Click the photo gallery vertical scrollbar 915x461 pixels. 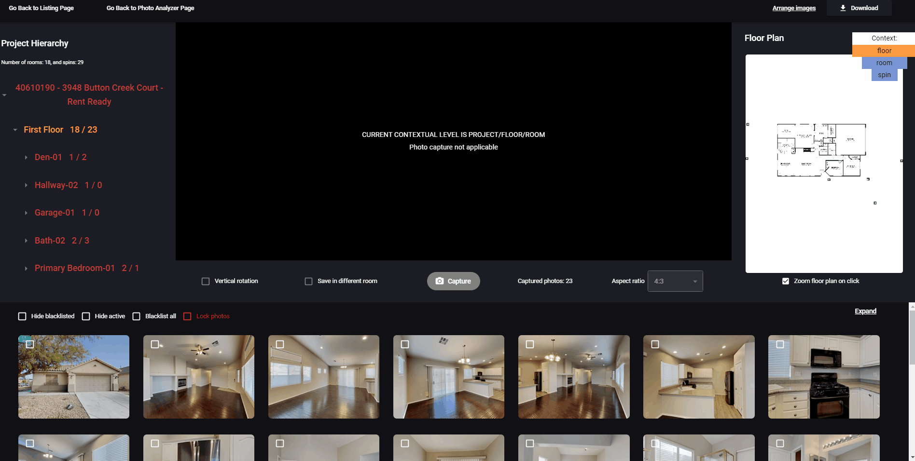coord(912,381)
